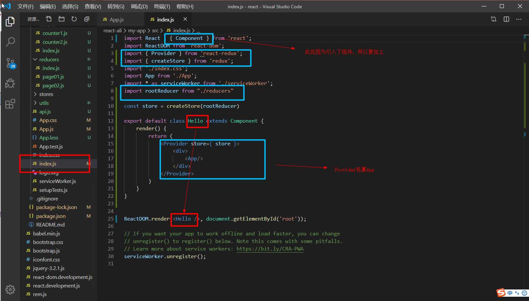Open bootstrap.css in the explorer
The width and height of the screenshot is (529, 301).
coord(48,242)
